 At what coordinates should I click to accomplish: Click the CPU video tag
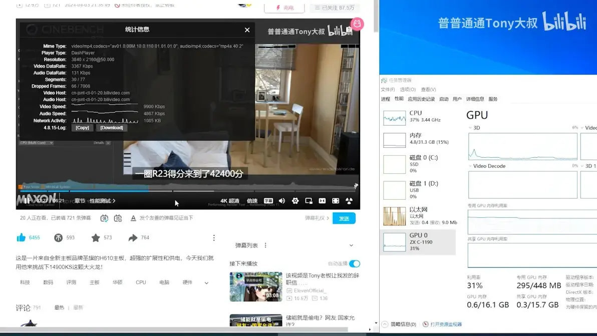(141, 282)
